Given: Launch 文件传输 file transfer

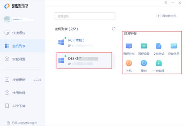Looking at the screenshot, I should click(x=159, y=47).
